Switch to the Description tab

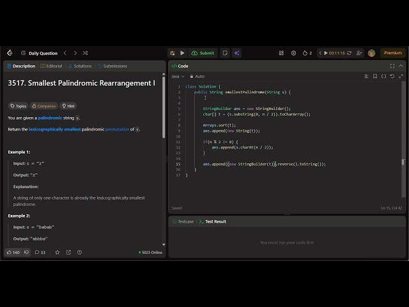(x=21, y=66)
